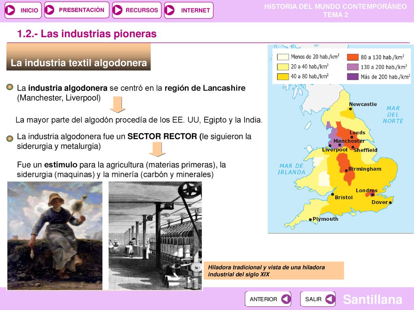414x310 pixels.
Task: Exit using the SALIR label
Action: [313, 299]
